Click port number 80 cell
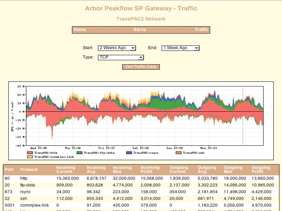The width and height of the screenshot is (282, 211). (x=7, y=178)
